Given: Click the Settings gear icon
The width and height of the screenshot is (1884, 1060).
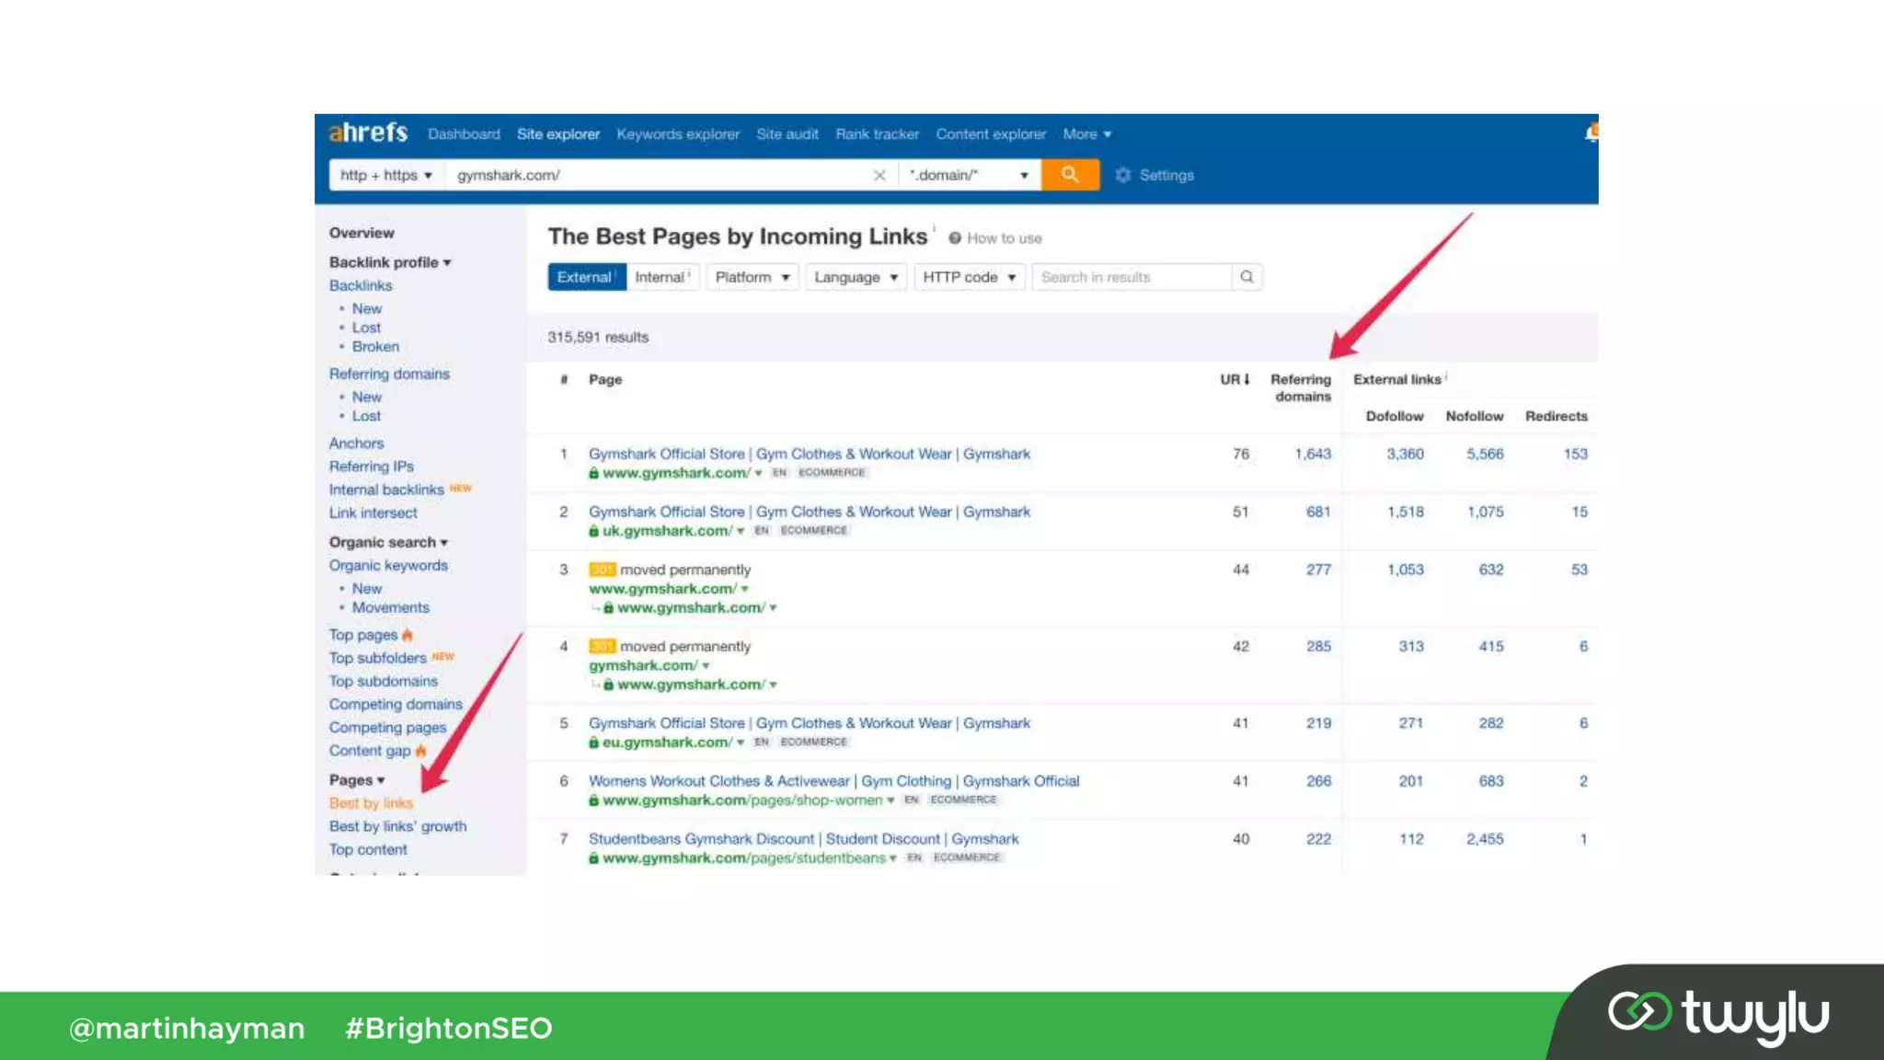Looking at the screenshot, I should point(1122,175).
